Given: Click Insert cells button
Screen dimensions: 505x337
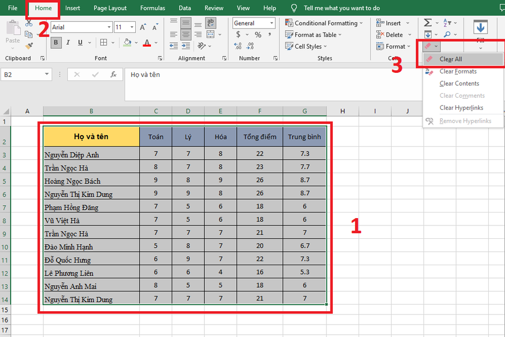Looking at the screenshot, I should pyautogui.click(x=388, y=23).
